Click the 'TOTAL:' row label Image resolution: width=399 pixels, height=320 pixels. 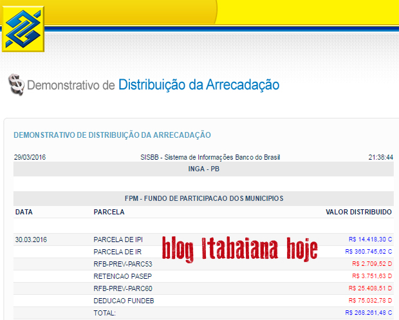[x=105, y=313]
